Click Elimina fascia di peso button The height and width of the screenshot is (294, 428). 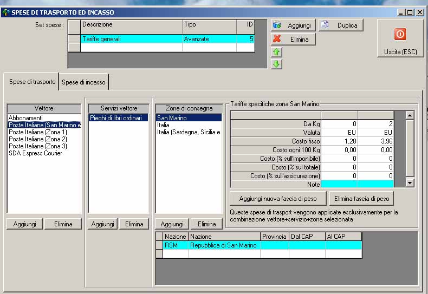click(361, 199)
